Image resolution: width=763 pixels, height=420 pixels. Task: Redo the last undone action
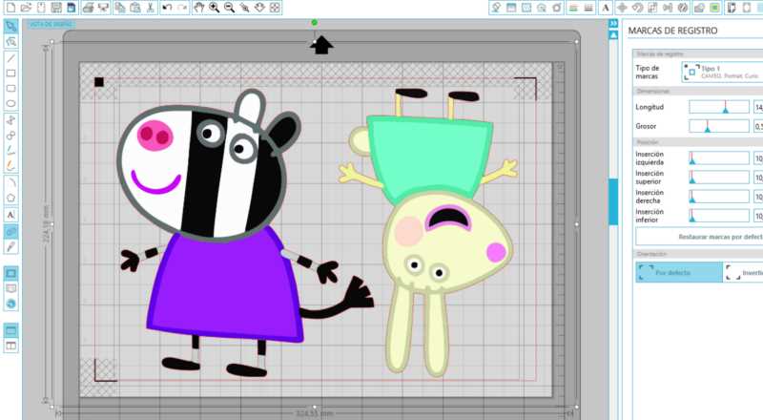(x=182, y=8)
